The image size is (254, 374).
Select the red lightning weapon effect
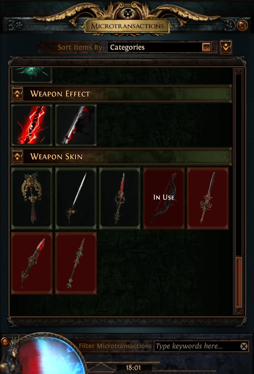[32, 125]
